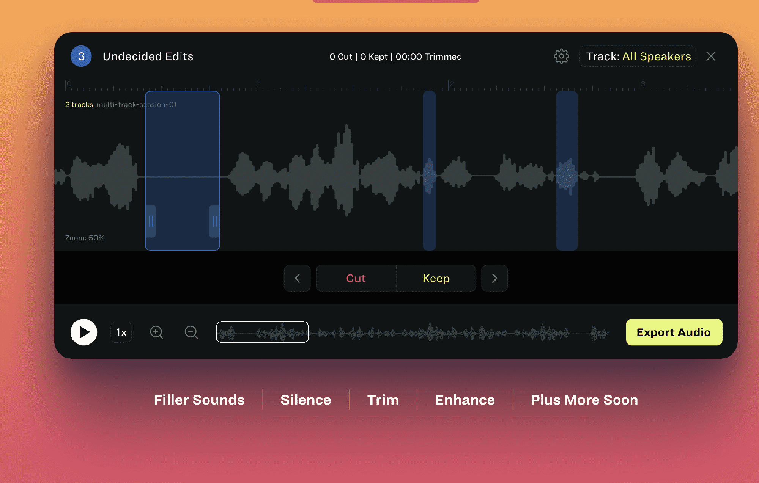Close the Undecided Edits panel
This screenshot has width=759, height=483.
710,56
